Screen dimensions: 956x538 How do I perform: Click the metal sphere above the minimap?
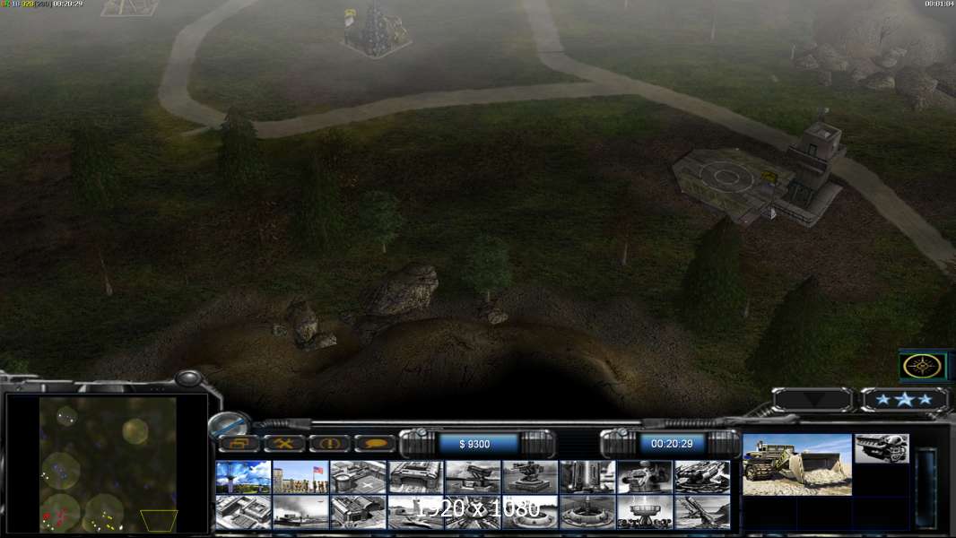click(188, 378)
